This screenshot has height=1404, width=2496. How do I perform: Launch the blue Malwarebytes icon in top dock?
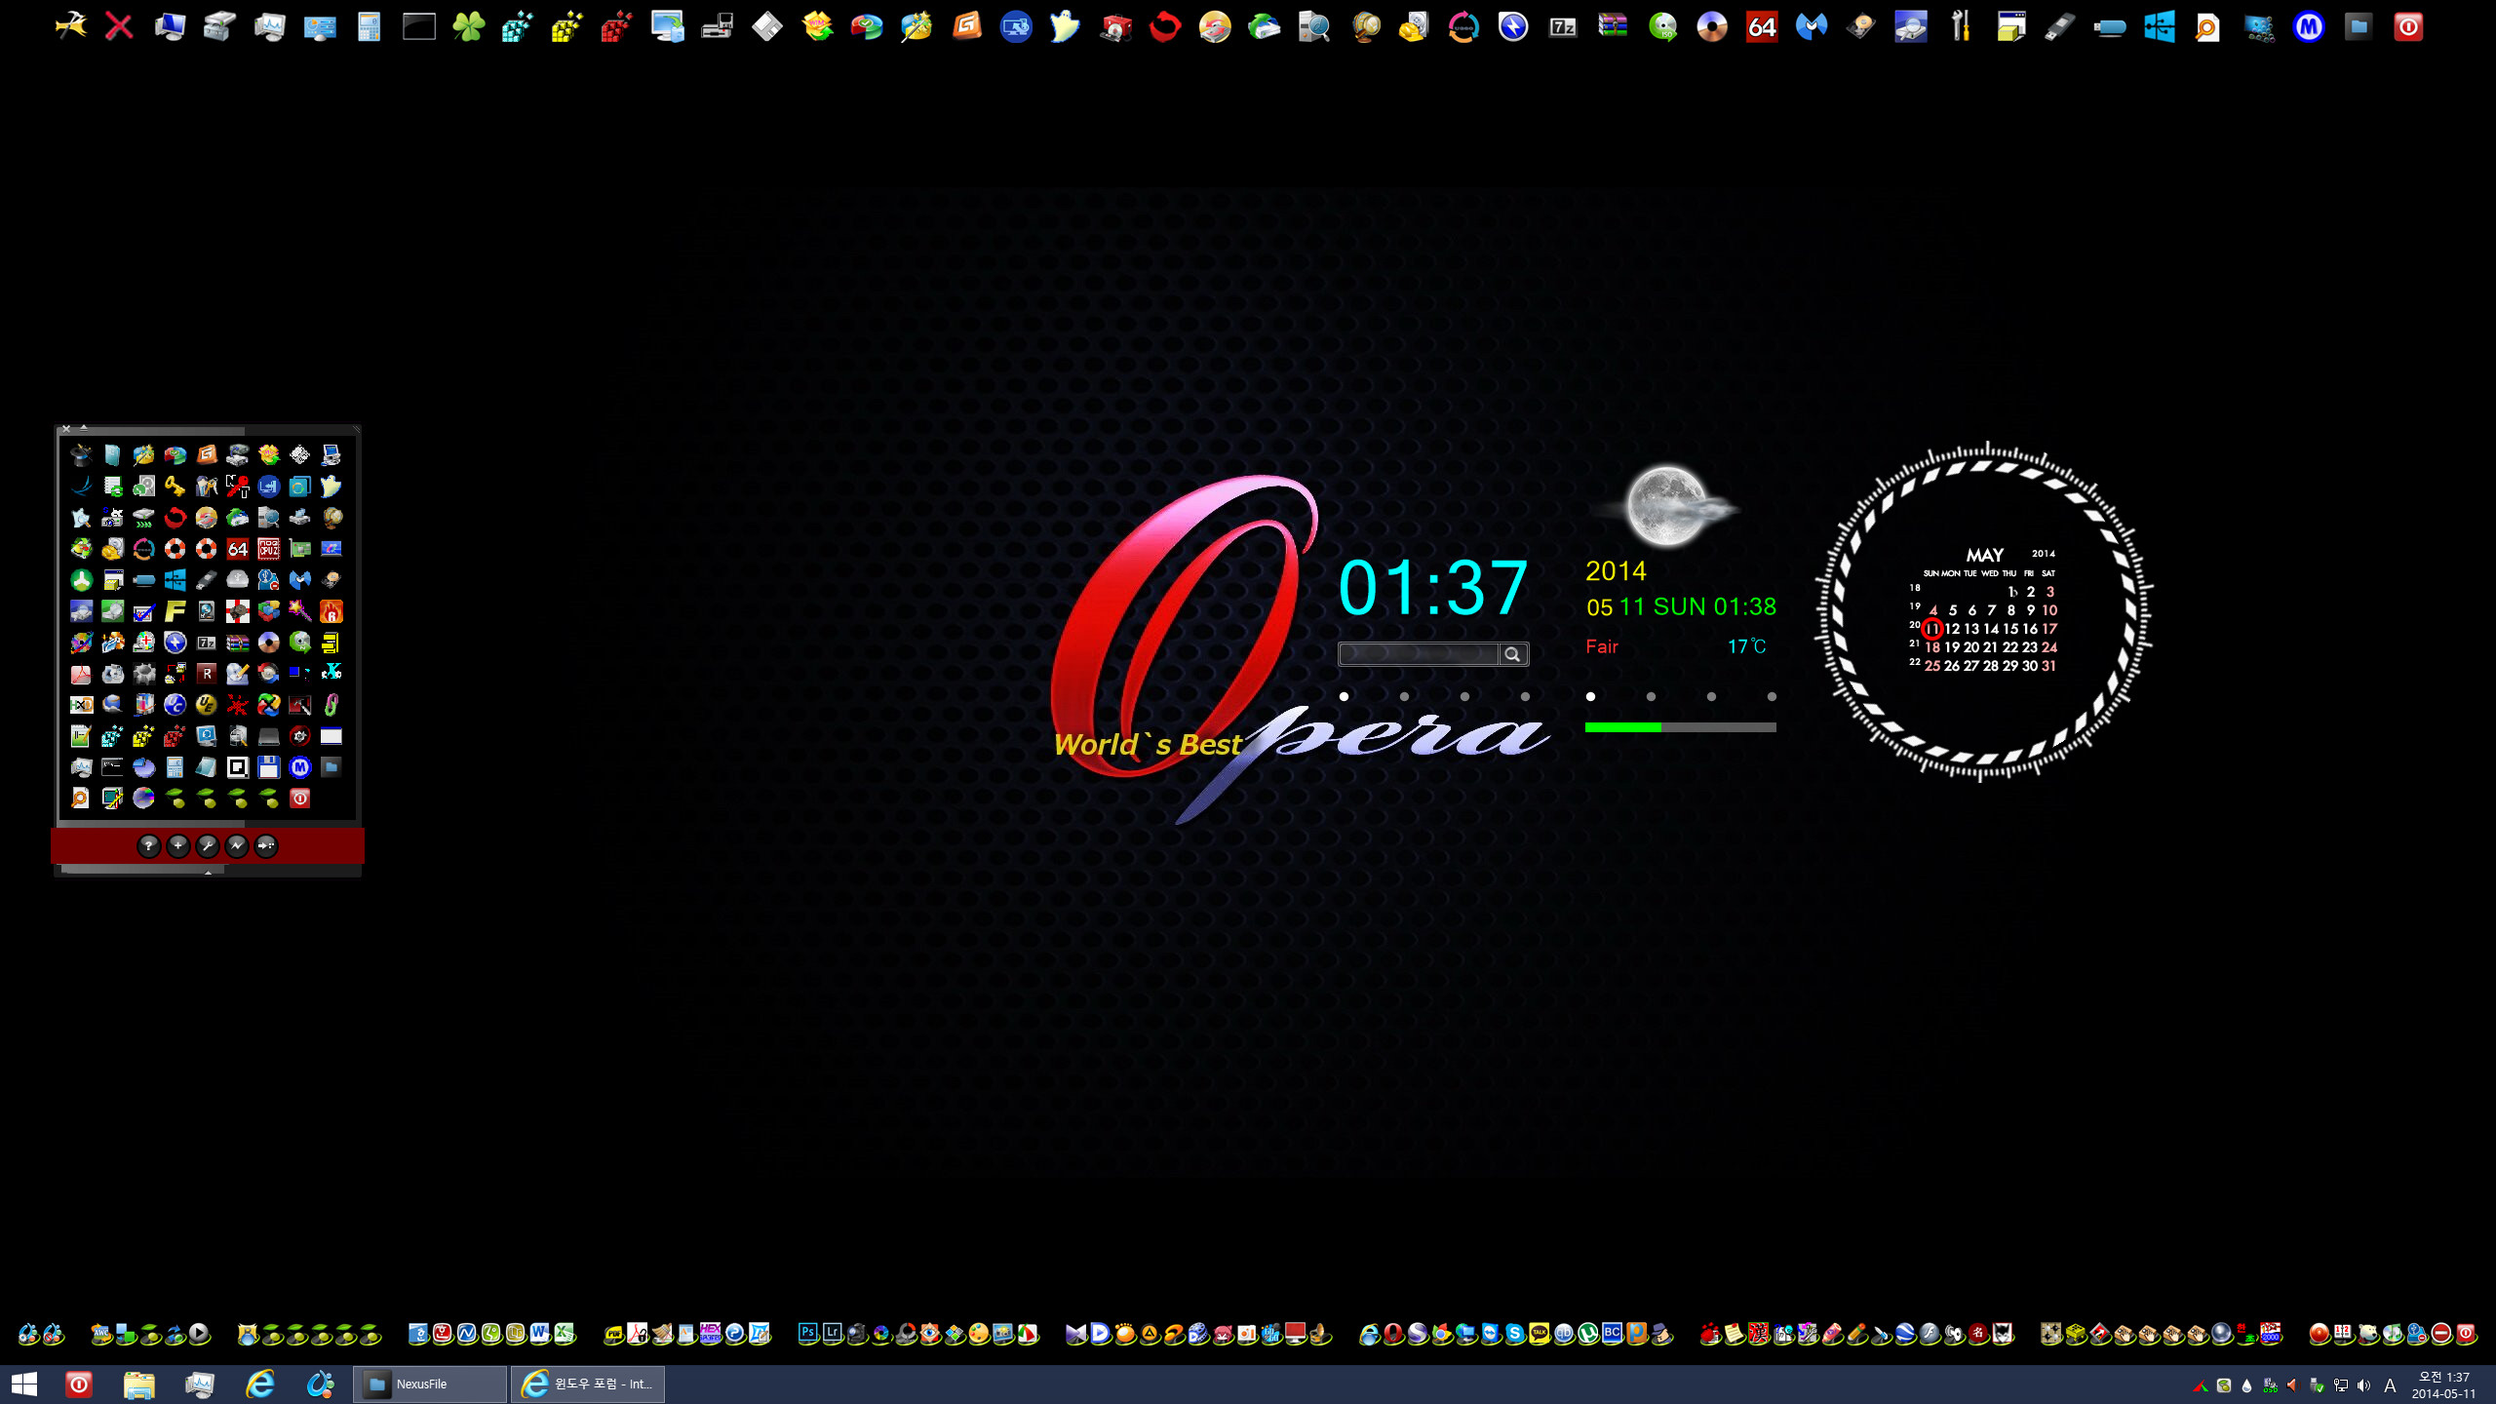pos(1812,26)
